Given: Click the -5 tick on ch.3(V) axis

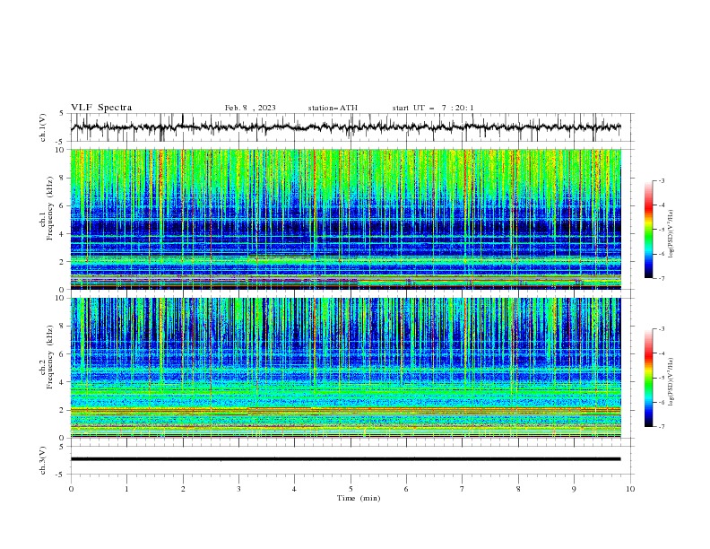Looking at the screenshot, I should (61, 475).
